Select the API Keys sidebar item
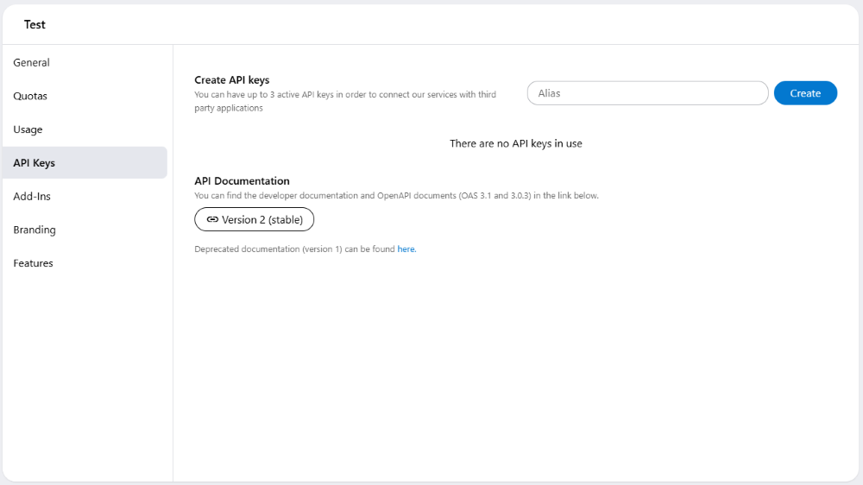 click(x=85, y=162)
